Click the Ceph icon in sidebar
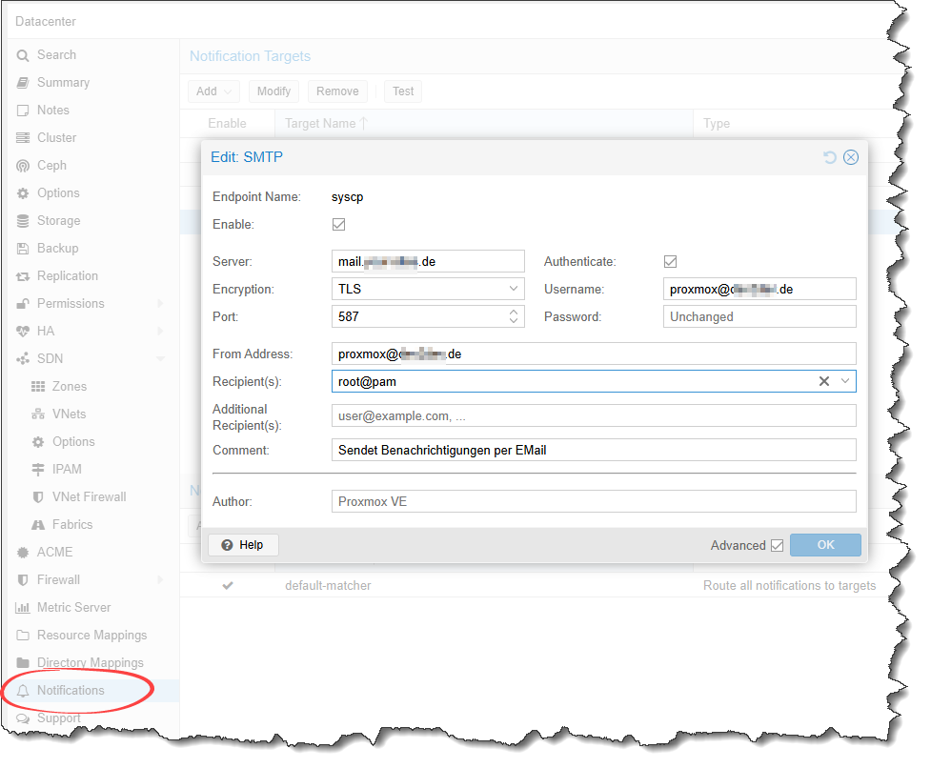Viewport: 931px width, 768px height. [23, 166]
